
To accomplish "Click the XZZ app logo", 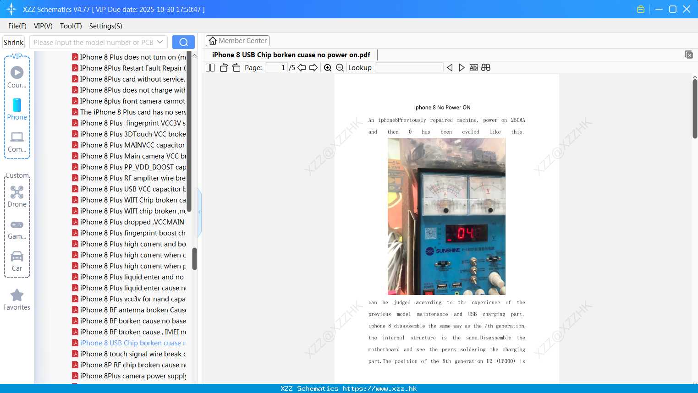I will [11, 9].
